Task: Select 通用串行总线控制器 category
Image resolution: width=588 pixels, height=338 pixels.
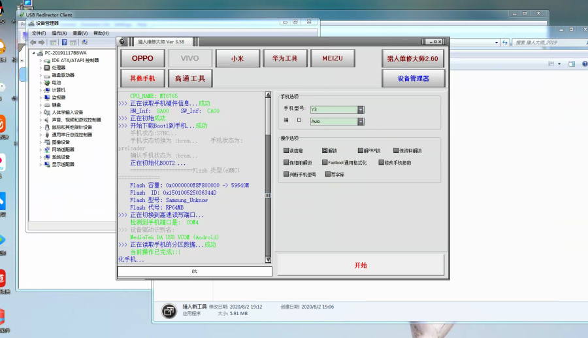Action: pyautogui.click(x=72, y=135)
